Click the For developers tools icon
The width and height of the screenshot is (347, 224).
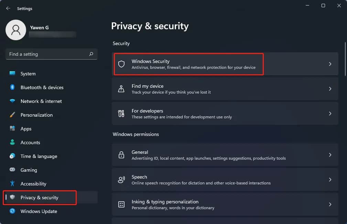click(x=121, y=114)
